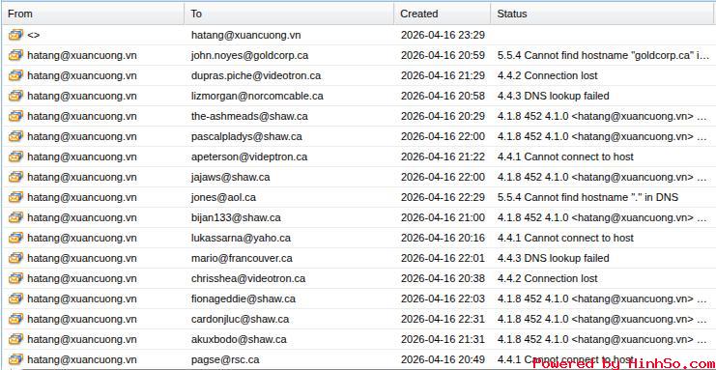Select recipient dupras.piche@videotron.ca
716x370 pixels.
pyautogui.click(x=256, y=75)
